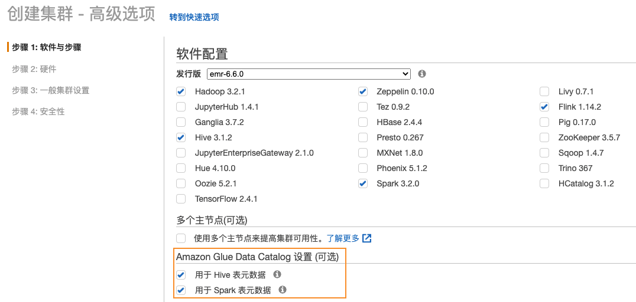This screenshot has width=636, height=302.
Task: Enable JupyterEnterpriseGateway 2.1.0 checkbox
Action: point(181,153)
